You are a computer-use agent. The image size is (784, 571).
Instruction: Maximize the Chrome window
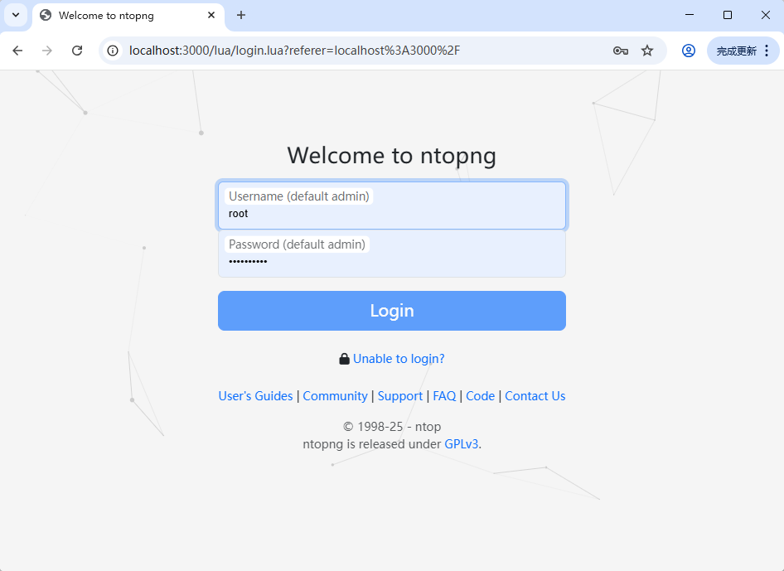[728, 15]
